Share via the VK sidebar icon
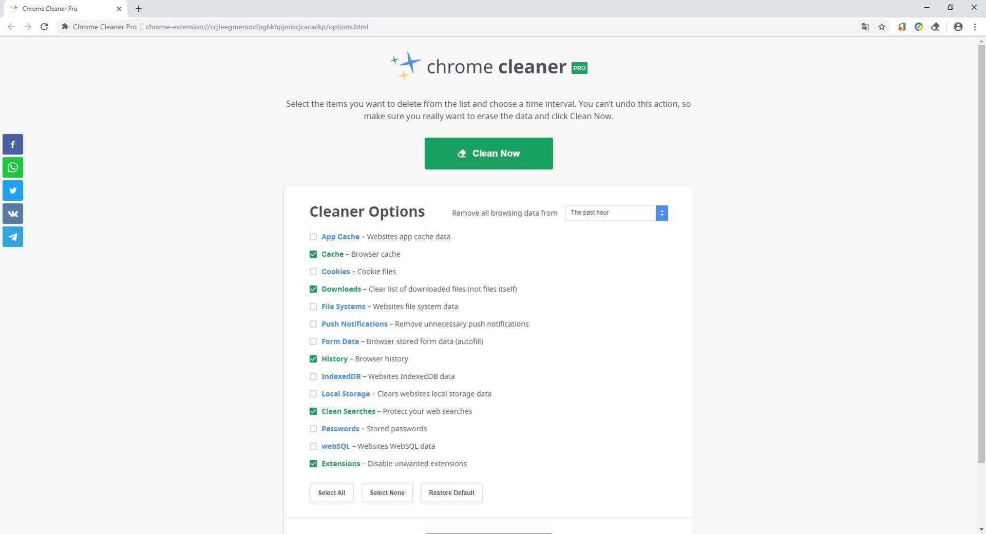Screen dimensions: 986x534 (12, 214)
